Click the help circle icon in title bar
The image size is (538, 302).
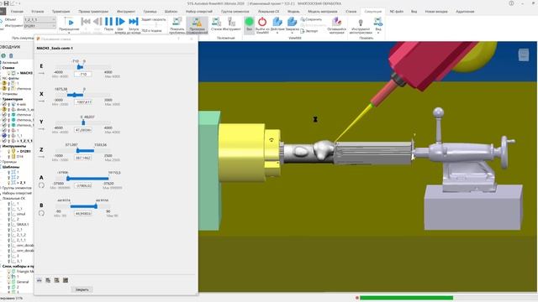point(511,3)
